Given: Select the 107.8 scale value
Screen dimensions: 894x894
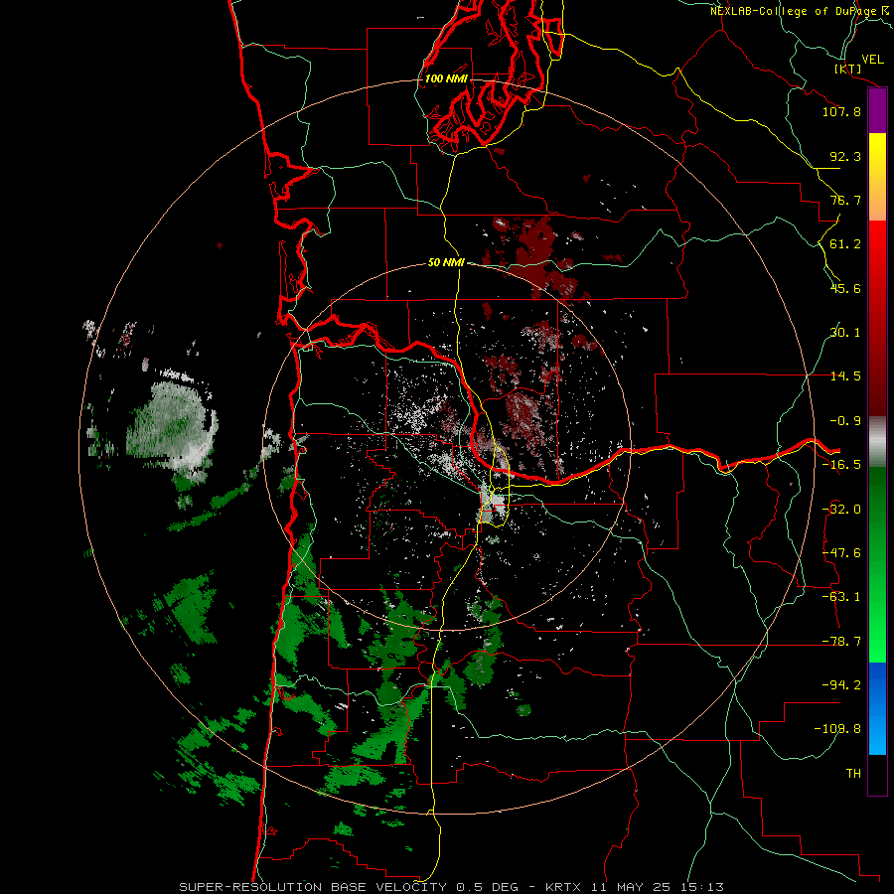Looking at the screenshot, I should pos(841,111).
